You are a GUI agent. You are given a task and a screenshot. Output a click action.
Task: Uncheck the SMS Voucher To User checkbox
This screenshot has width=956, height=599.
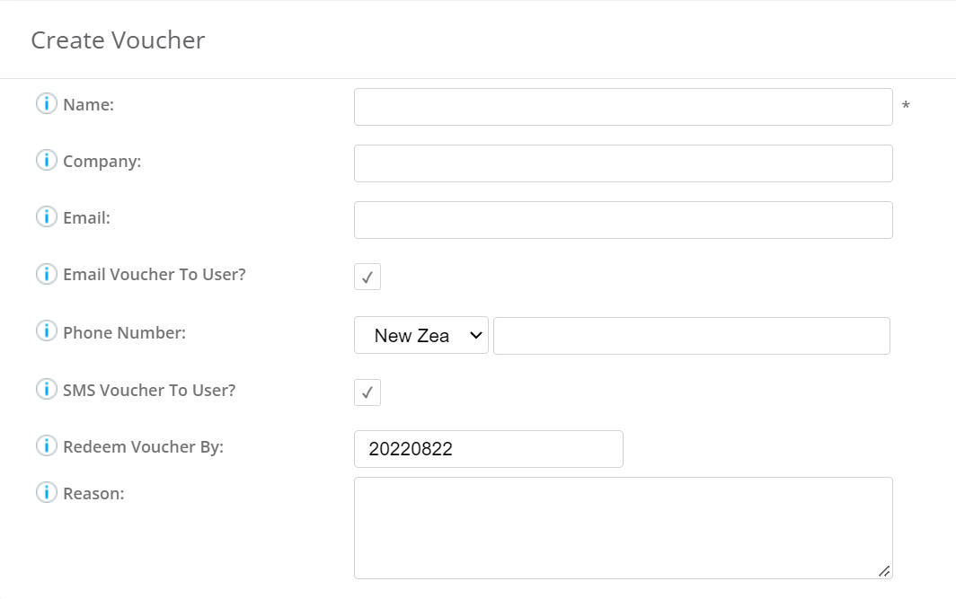pyautogui.click(x=367, y=392)
